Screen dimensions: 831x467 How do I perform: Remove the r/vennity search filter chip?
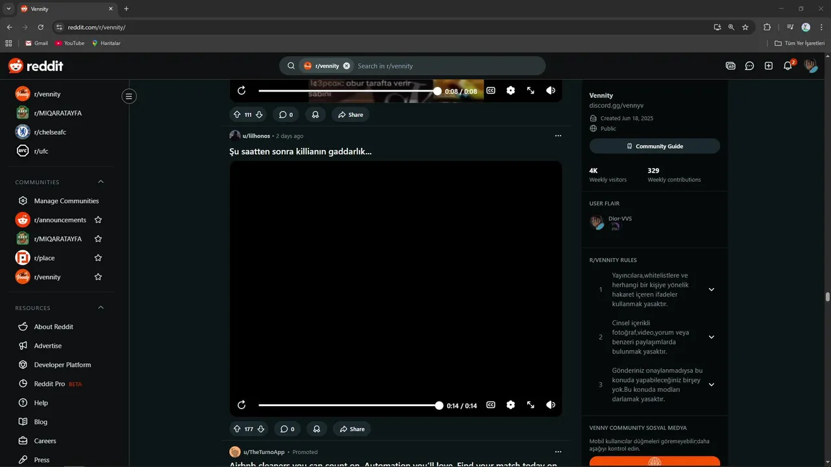point(347,66)
